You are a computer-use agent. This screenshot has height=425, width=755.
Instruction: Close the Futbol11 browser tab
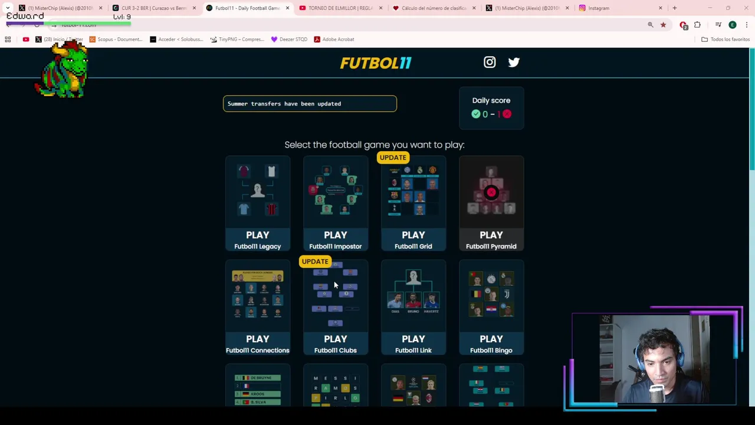[287, 8]
